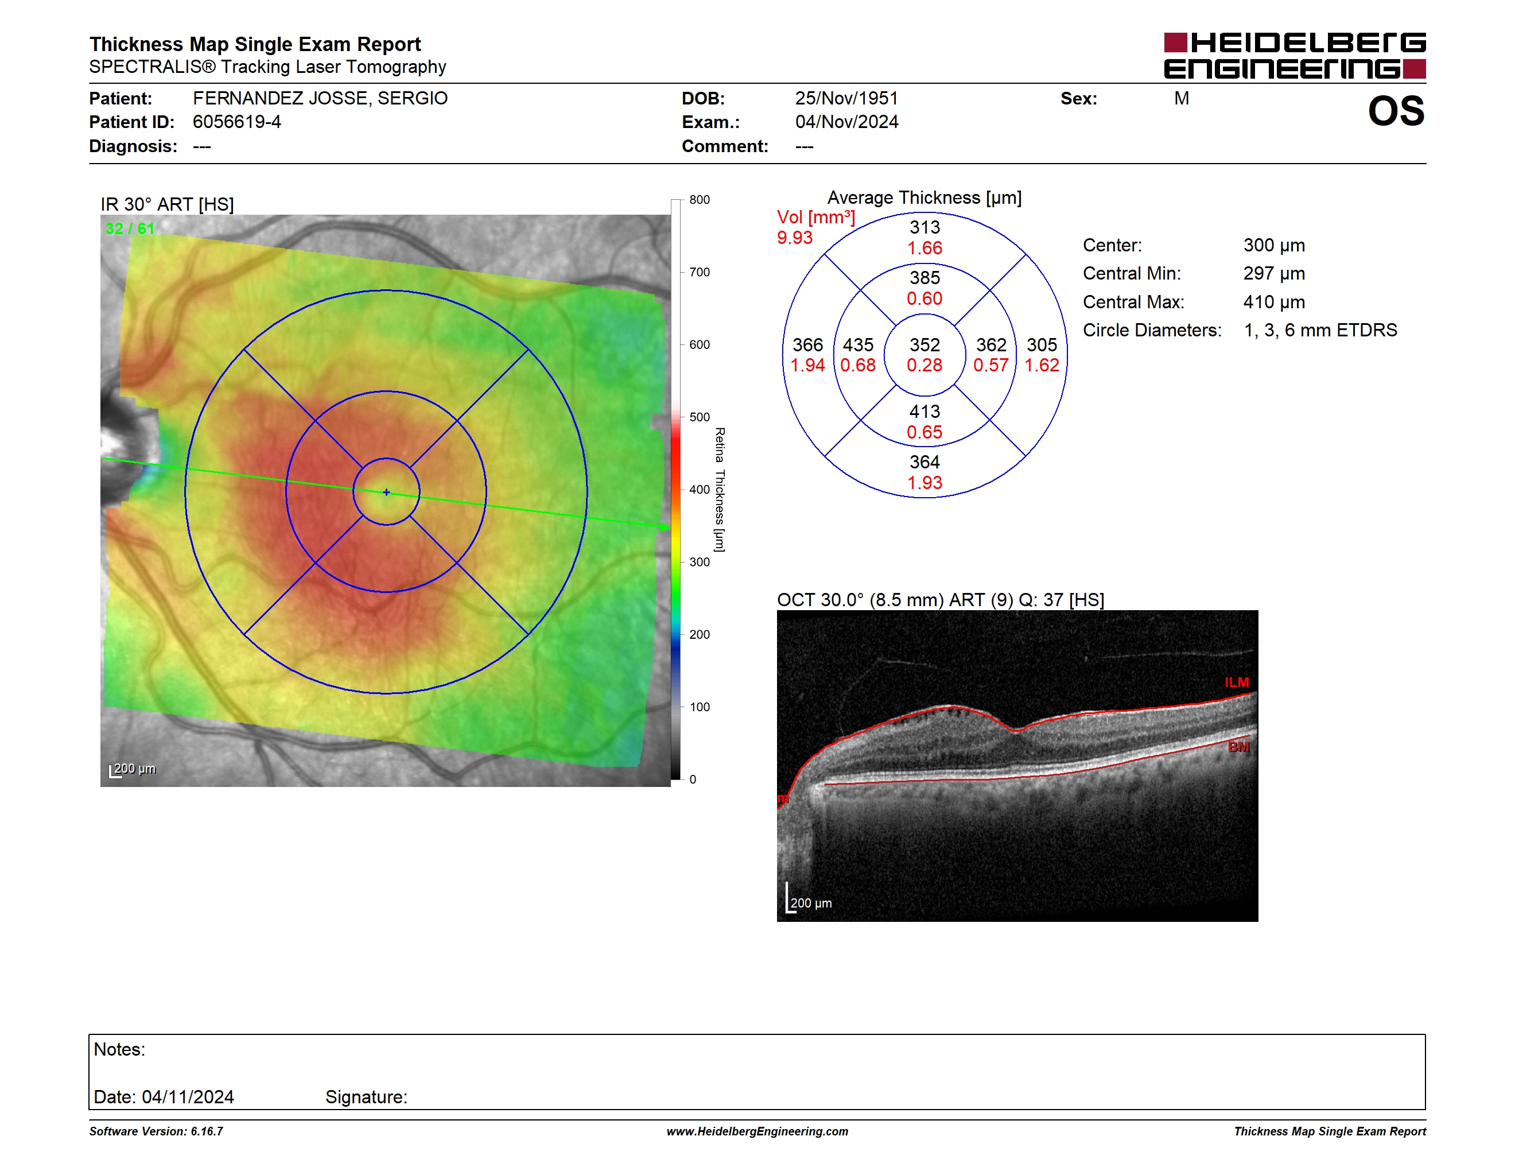Click the 'Average Thickness [µm]' heading
The width and height of the screenshot is (1515, 1171).
point(924,197)
